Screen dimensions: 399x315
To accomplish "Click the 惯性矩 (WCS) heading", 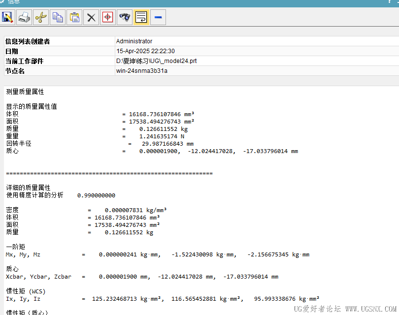I will 26,291.
